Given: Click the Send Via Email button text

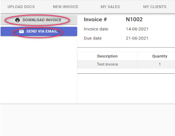Looking at the screenshot, I should point(42,31).
